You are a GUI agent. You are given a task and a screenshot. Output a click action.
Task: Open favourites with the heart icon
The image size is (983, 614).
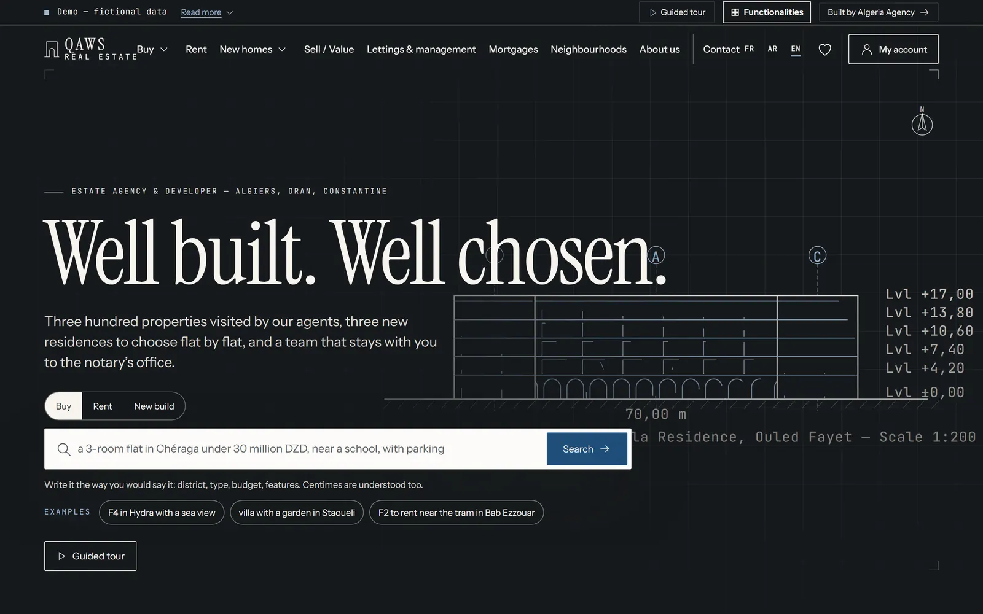(825, 49)
